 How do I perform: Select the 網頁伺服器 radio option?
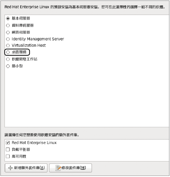click(x=8, y=32)
